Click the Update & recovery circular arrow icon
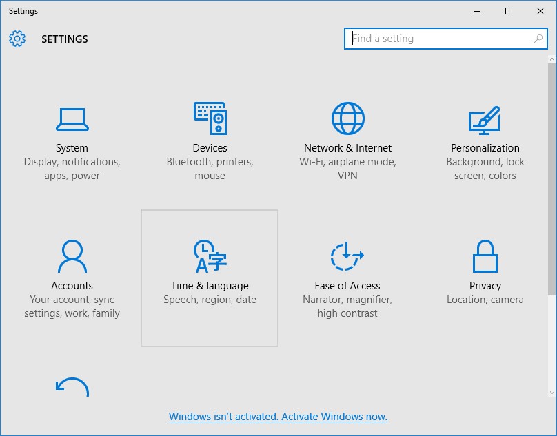557x436 pixels. 72,387
